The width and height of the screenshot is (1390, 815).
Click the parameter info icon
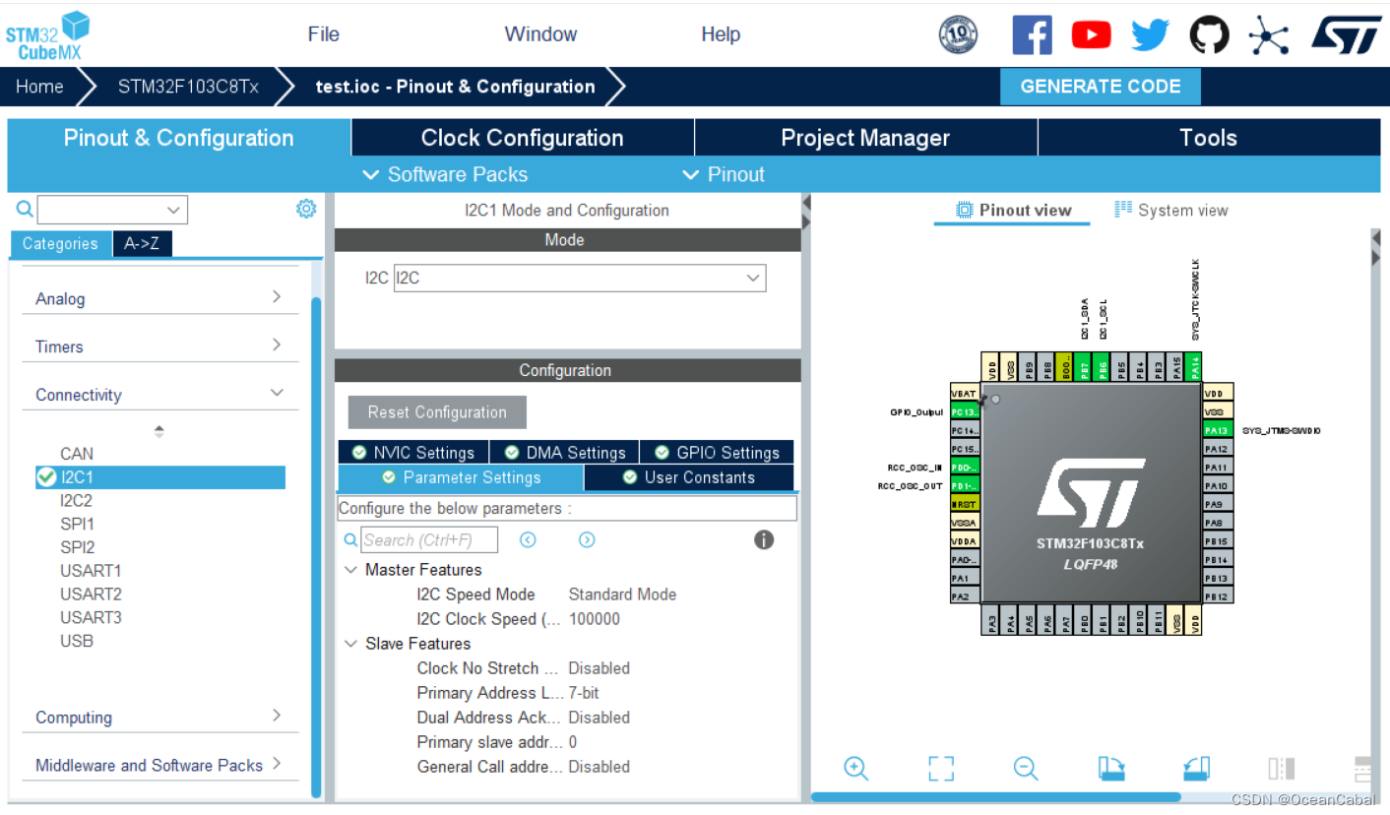click(764, 539)
